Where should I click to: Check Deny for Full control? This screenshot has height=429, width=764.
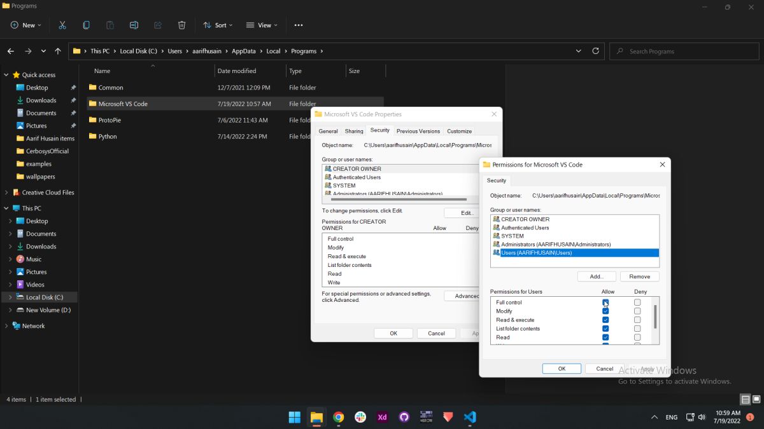[637, 303]
